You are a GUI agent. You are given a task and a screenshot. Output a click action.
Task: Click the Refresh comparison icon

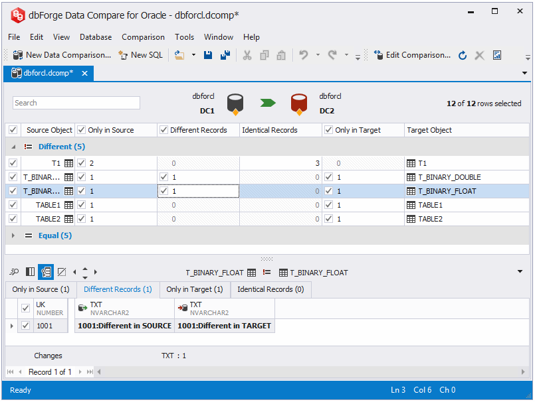point(463,55)
